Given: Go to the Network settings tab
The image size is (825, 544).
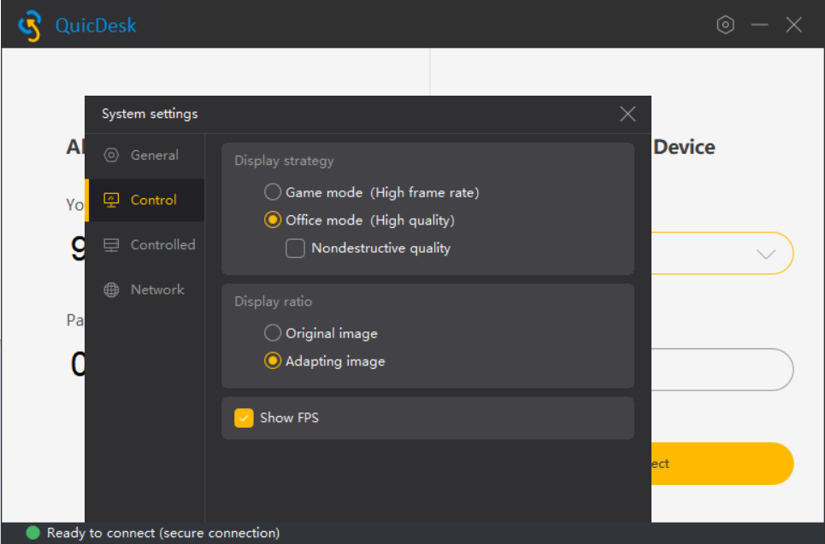Looking at the screenshot, I should [x=144, y=290].
